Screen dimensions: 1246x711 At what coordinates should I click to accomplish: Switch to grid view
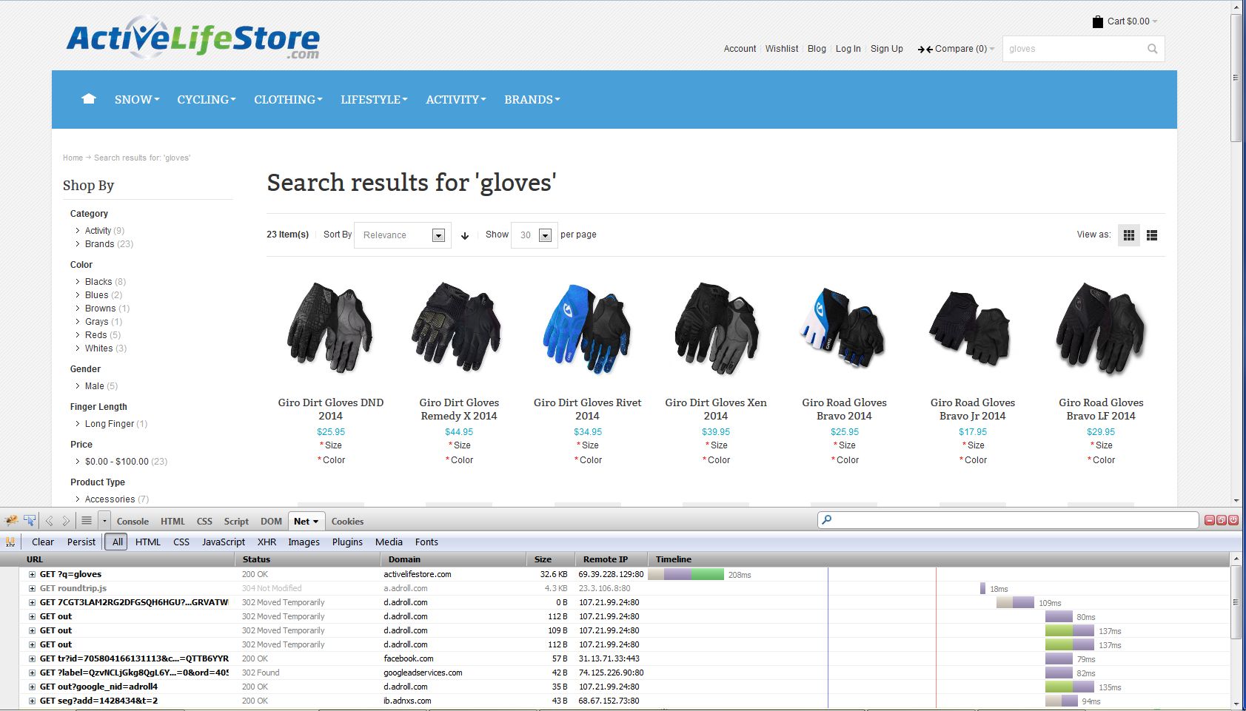point(1129,235)
